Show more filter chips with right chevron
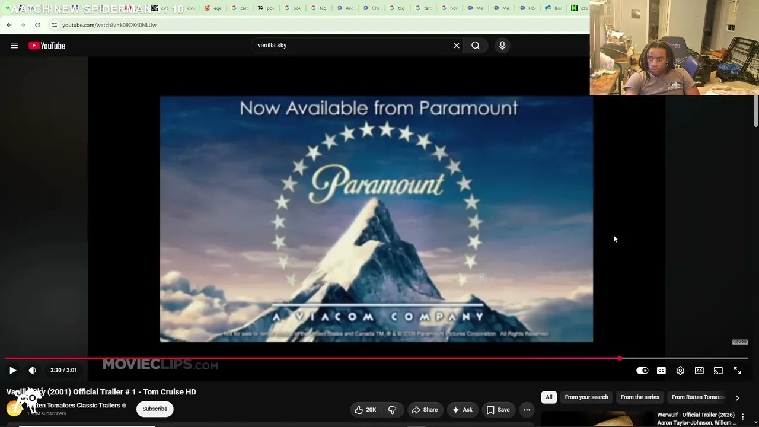The height and width of the screenshot is (427, 759). pyautogui.click(x=737, y=398)
